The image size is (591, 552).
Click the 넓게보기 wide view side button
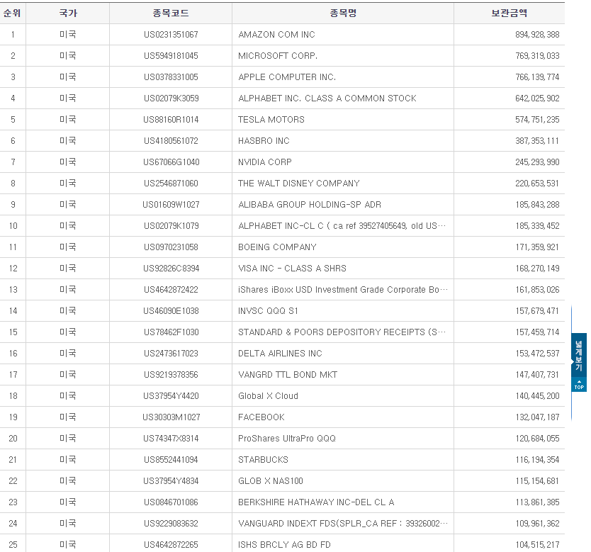(579, 355)
